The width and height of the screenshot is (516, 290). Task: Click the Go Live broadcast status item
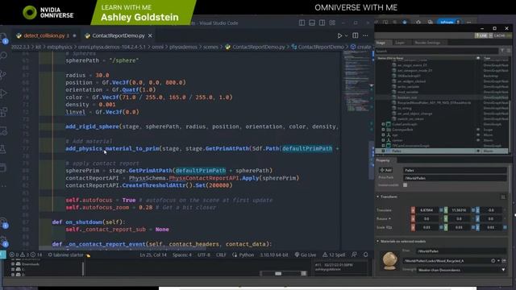pos(305,255)
